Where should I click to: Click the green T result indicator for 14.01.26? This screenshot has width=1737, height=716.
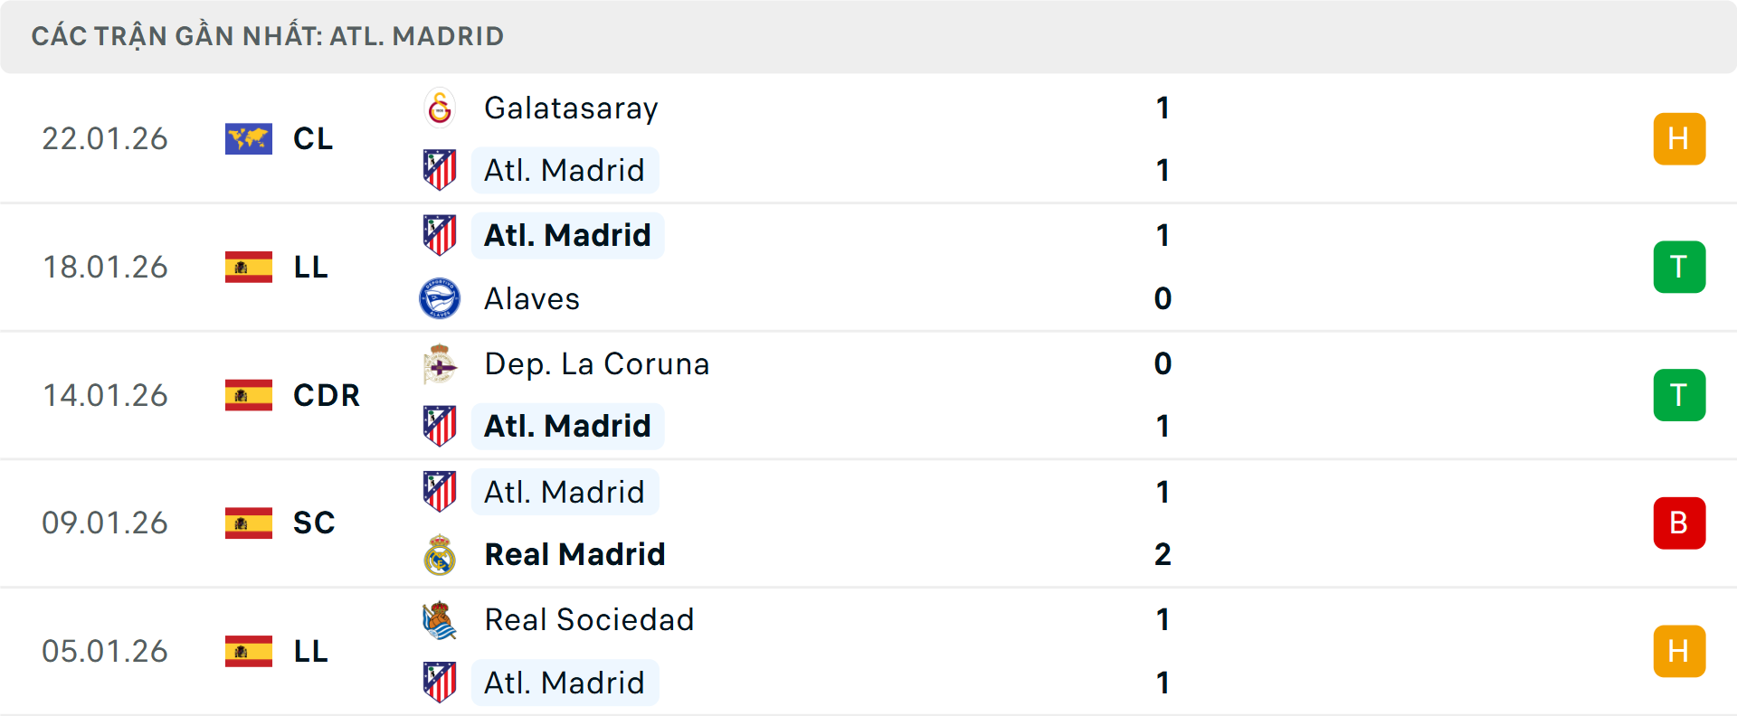pos(1679,395)
